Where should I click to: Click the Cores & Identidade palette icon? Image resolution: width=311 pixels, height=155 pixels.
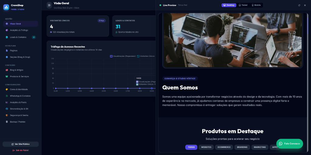click(x=7, y=89)
